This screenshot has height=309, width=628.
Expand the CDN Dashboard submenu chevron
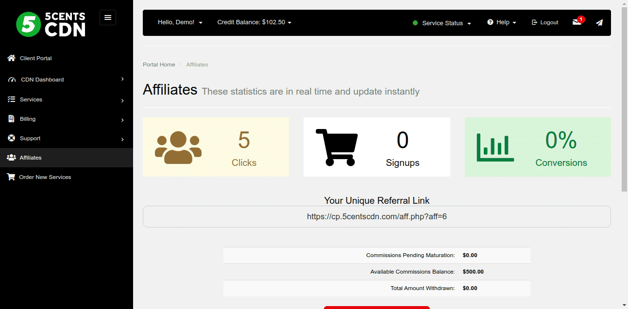(x=122, y=79)
